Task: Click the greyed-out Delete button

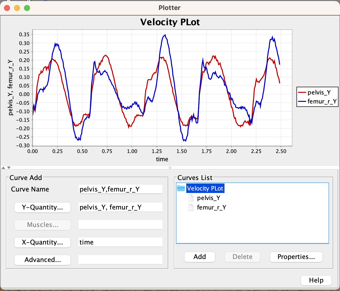Action: 242,257
